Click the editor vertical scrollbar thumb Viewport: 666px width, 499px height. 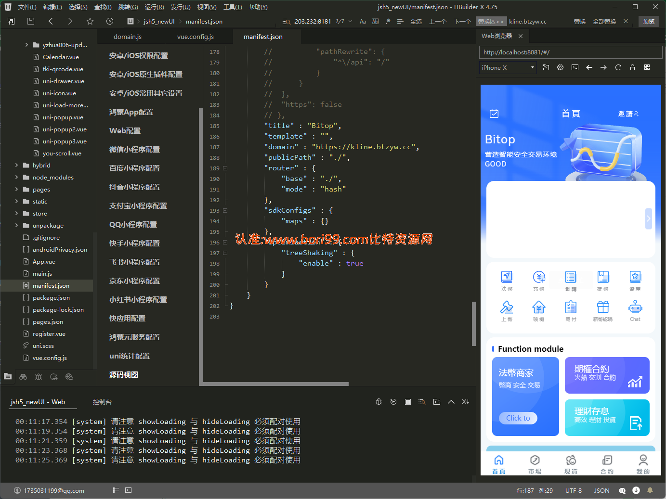(x=474, y=324)
